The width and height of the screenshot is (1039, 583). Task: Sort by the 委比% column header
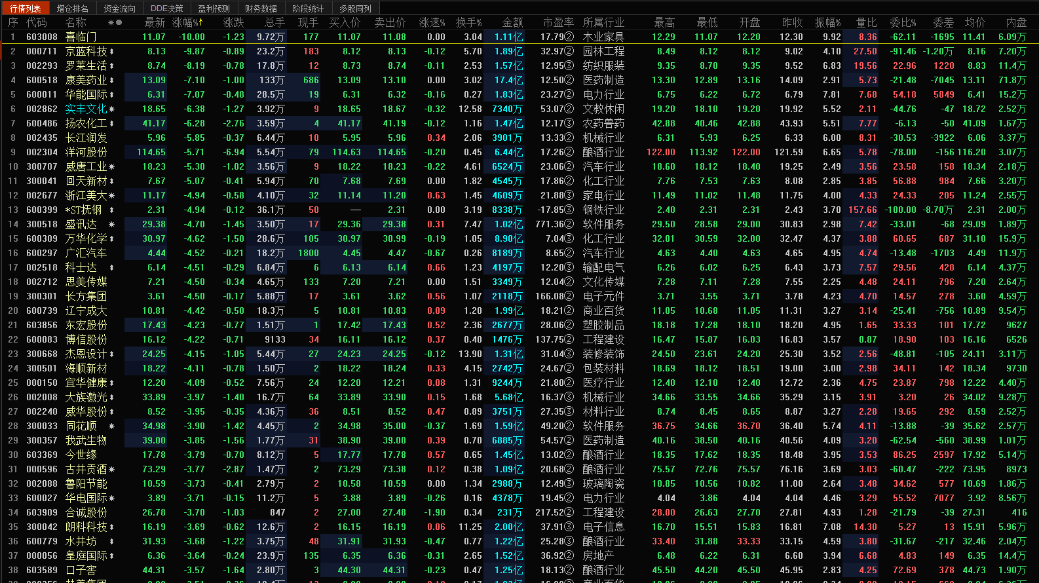click(903, 23)
